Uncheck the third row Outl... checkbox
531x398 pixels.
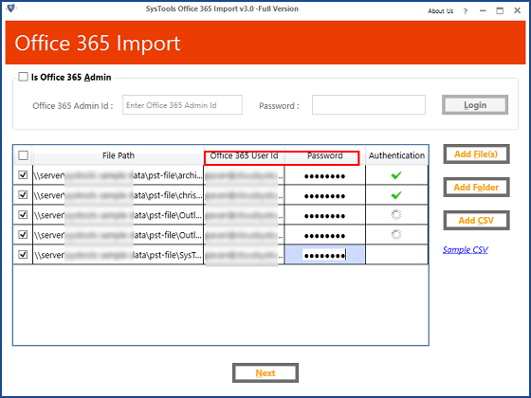tap(23, 214)
